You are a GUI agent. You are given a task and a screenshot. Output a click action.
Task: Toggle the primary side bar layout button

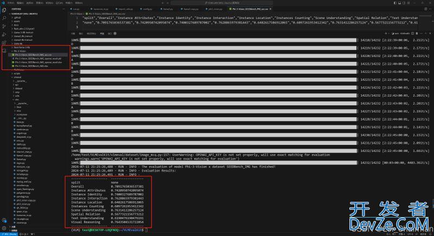[x=395, y=3]
